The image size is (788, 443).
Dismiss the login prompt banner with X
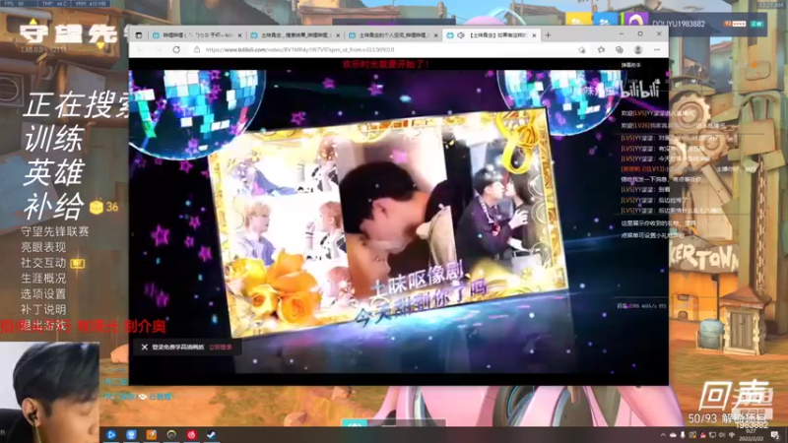click(144, 348)
